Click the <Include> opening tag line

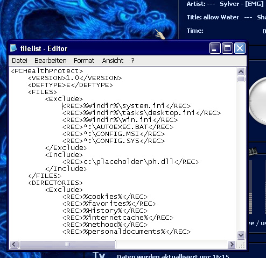64,155
